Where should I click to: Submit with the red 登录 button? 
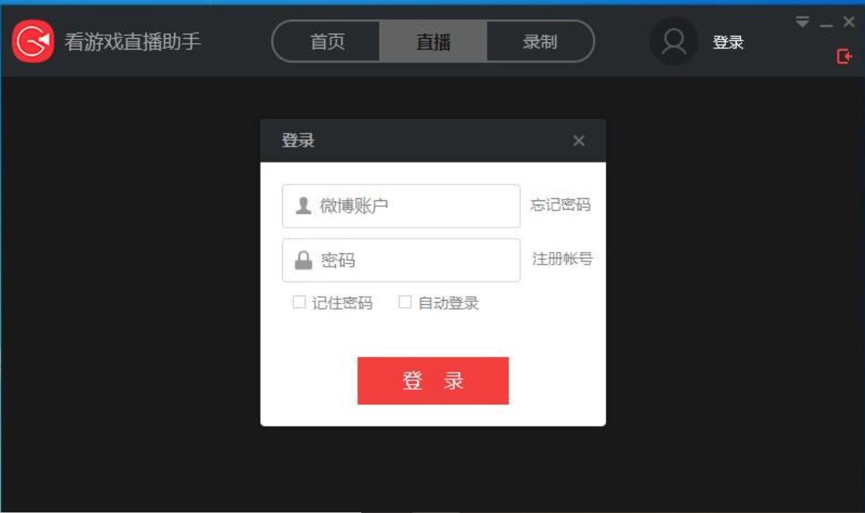(433, 381)
